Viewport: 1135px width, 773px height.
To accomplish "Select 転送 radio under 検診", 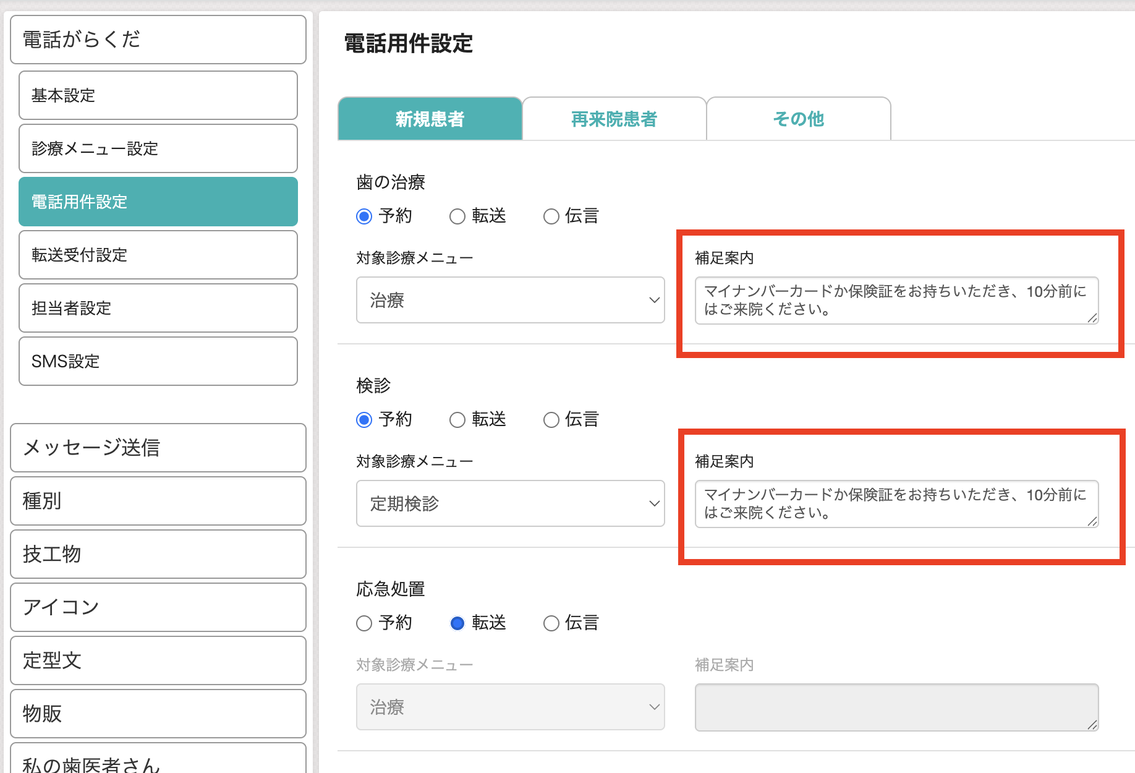I will 457,420.
